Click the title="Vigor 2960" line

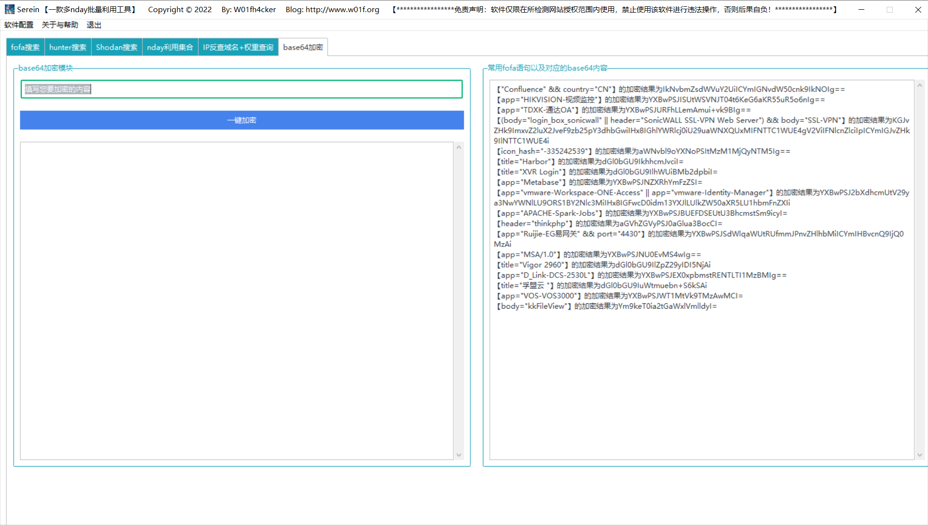602,265
